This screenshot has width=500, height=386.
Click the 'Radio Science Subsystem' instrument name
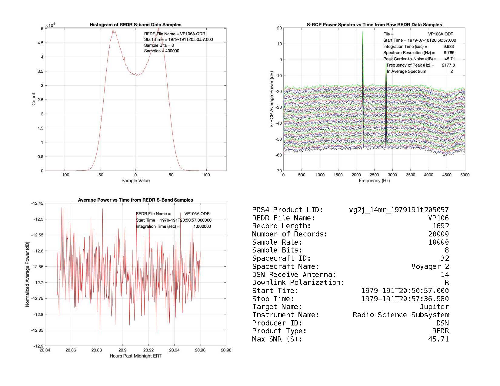(401, 315)
